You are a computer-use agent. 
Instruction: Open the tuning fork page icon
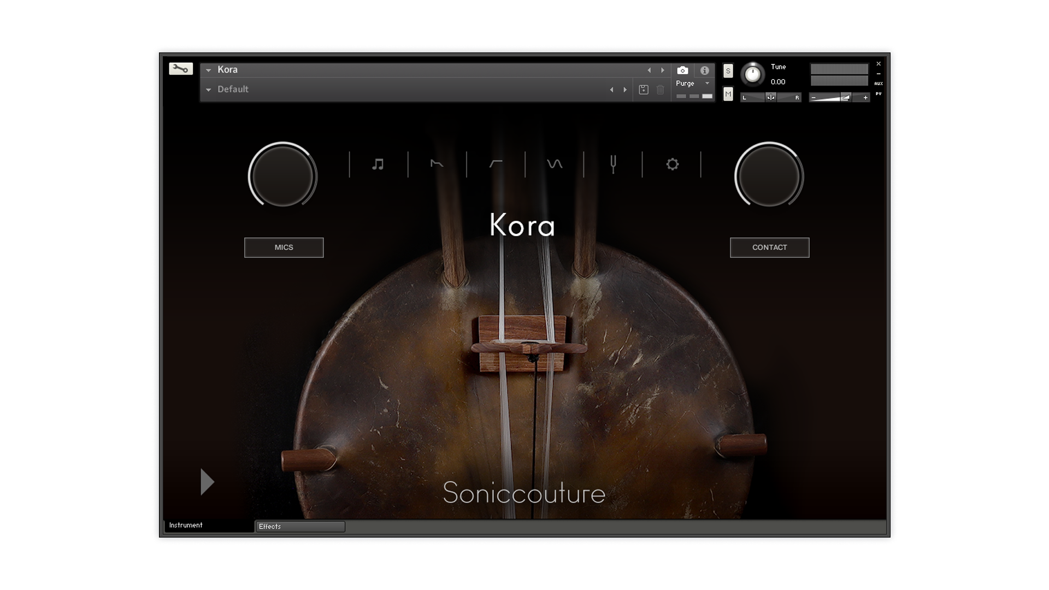click(x=613, y=164)
